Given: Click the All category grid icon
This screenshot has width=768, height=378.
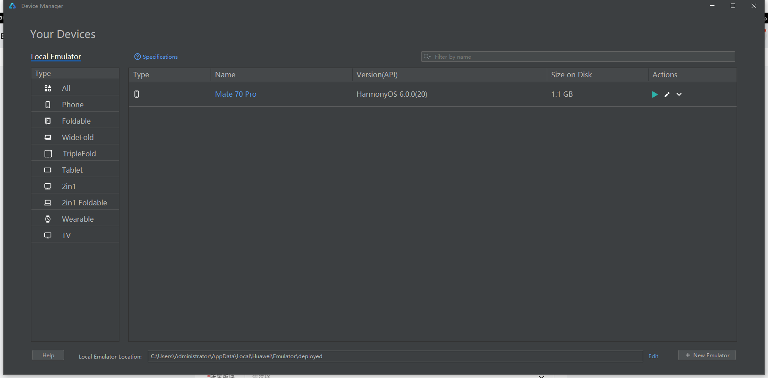Looking at the screenshot, I should [48, 88].
